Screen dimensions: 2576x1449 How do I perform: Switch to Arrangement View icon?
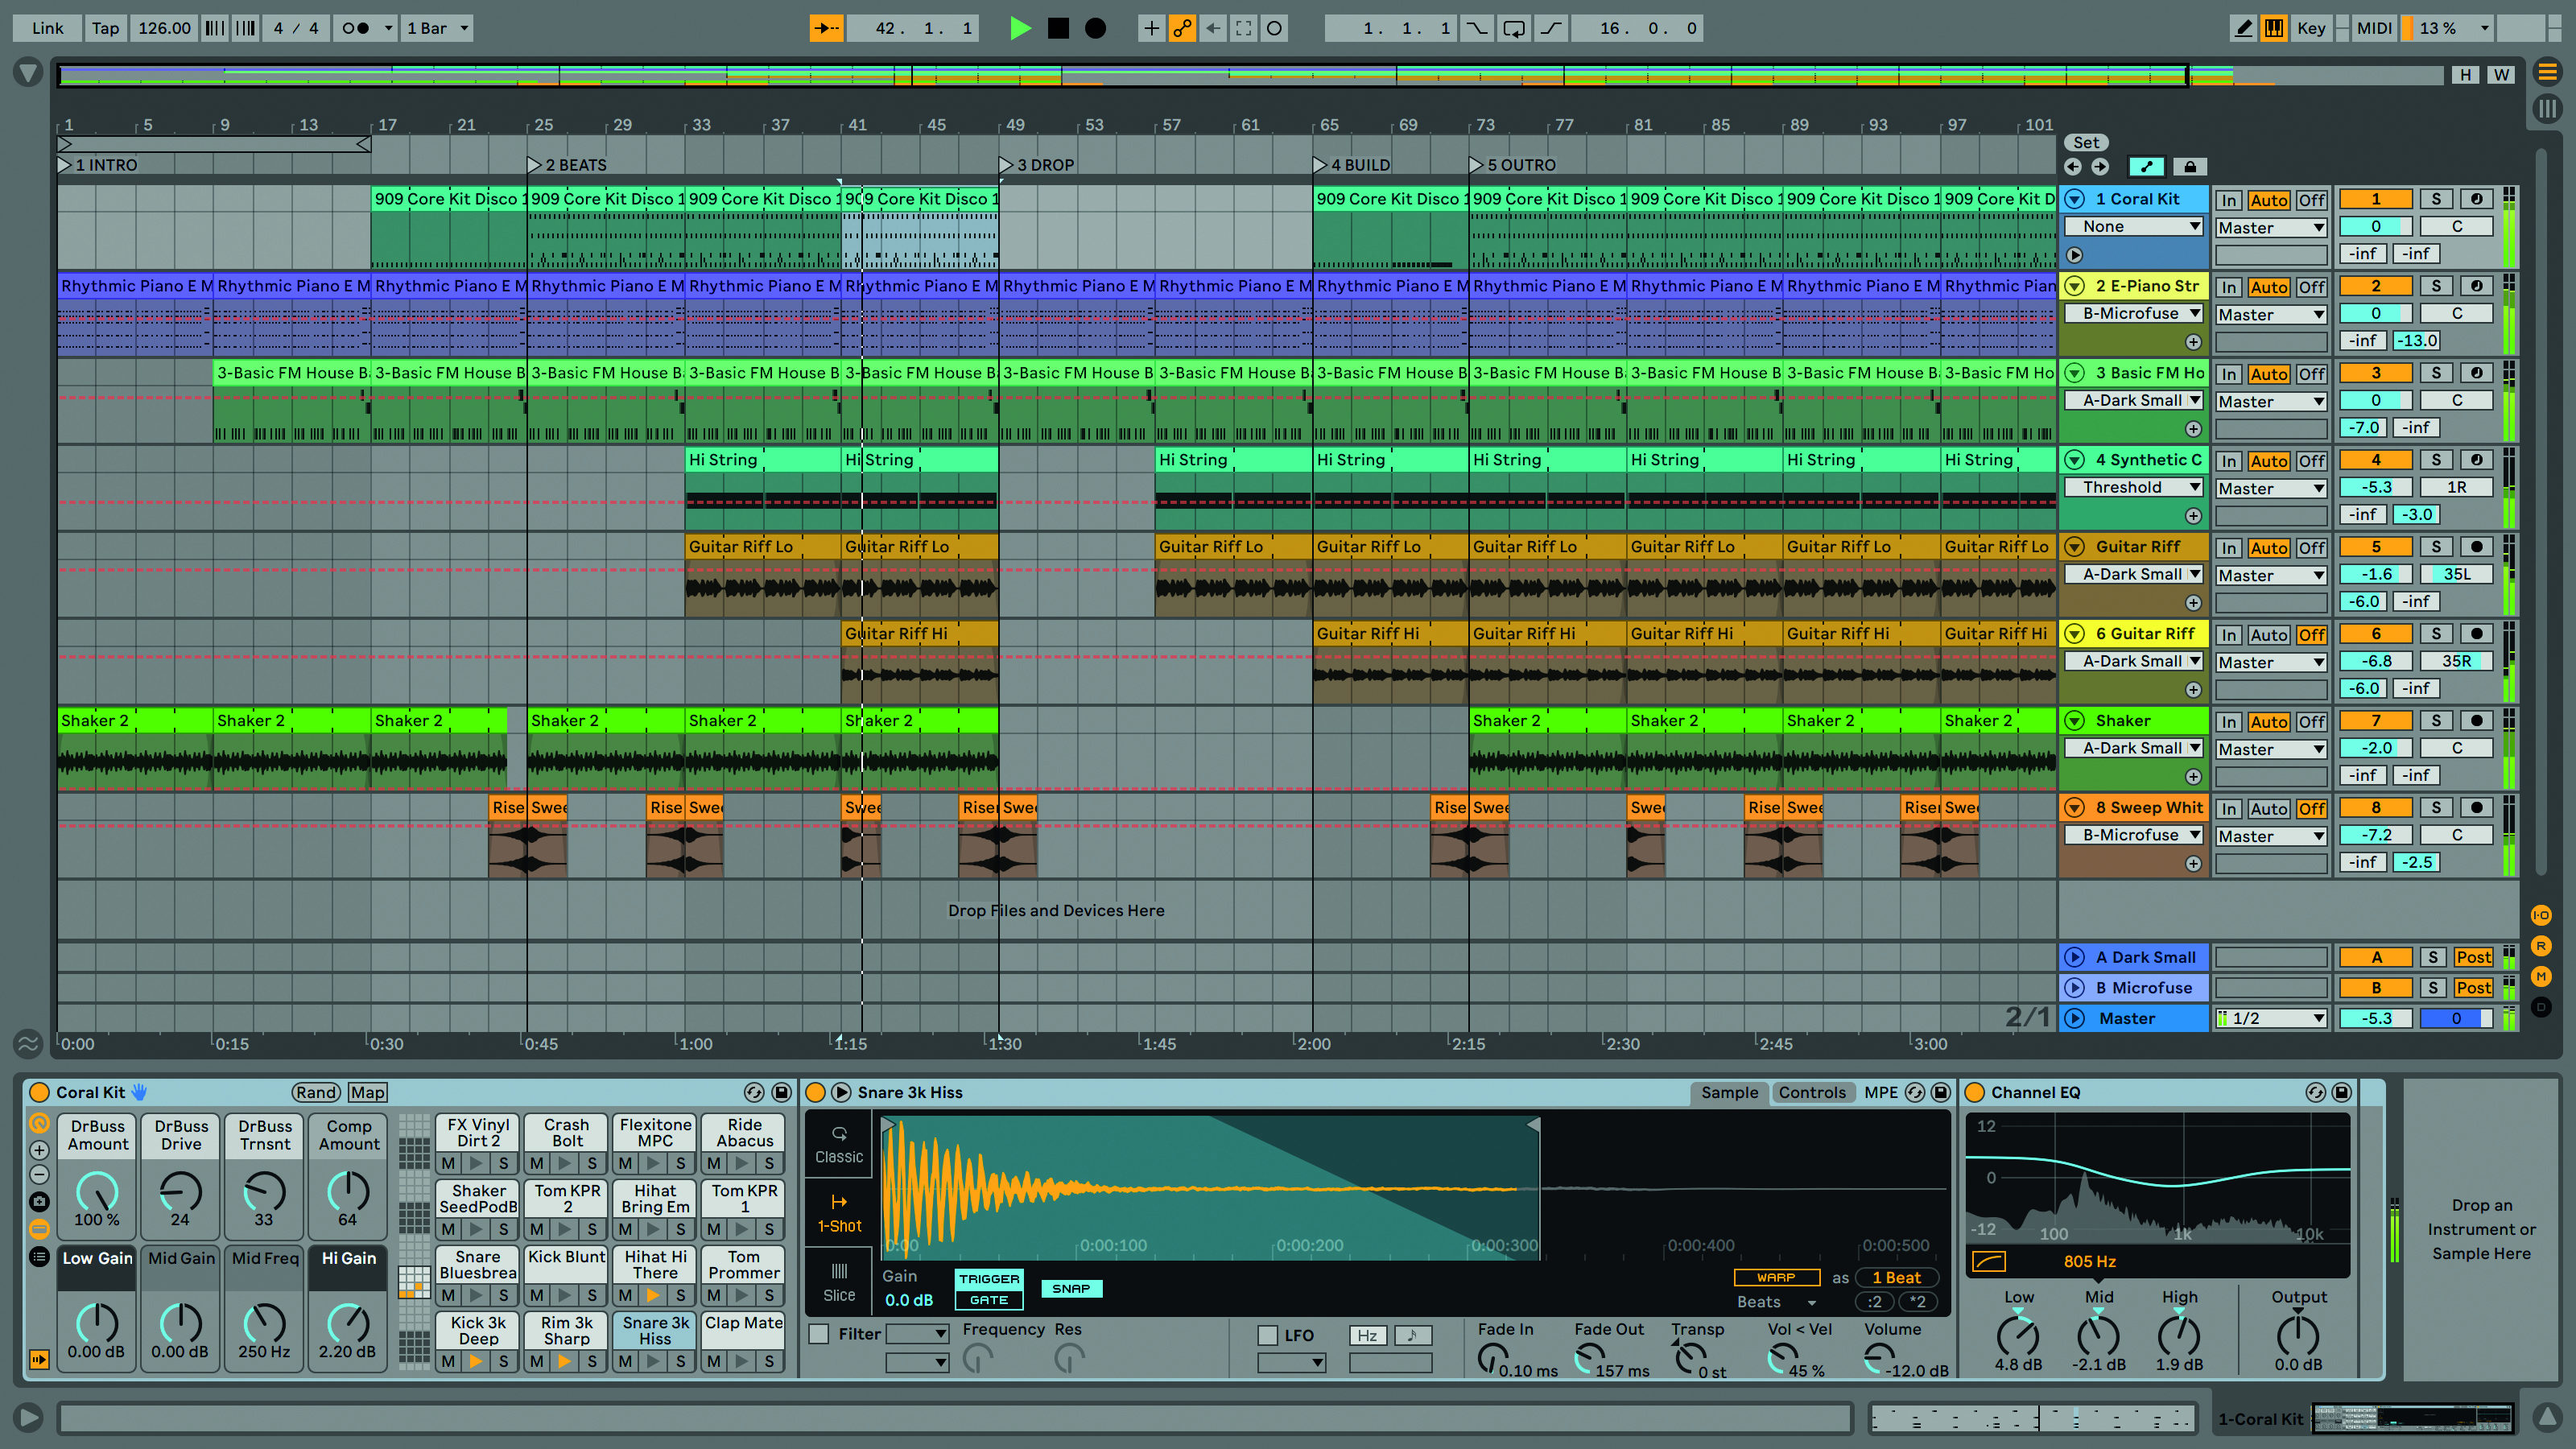(x=2546, y=72)
